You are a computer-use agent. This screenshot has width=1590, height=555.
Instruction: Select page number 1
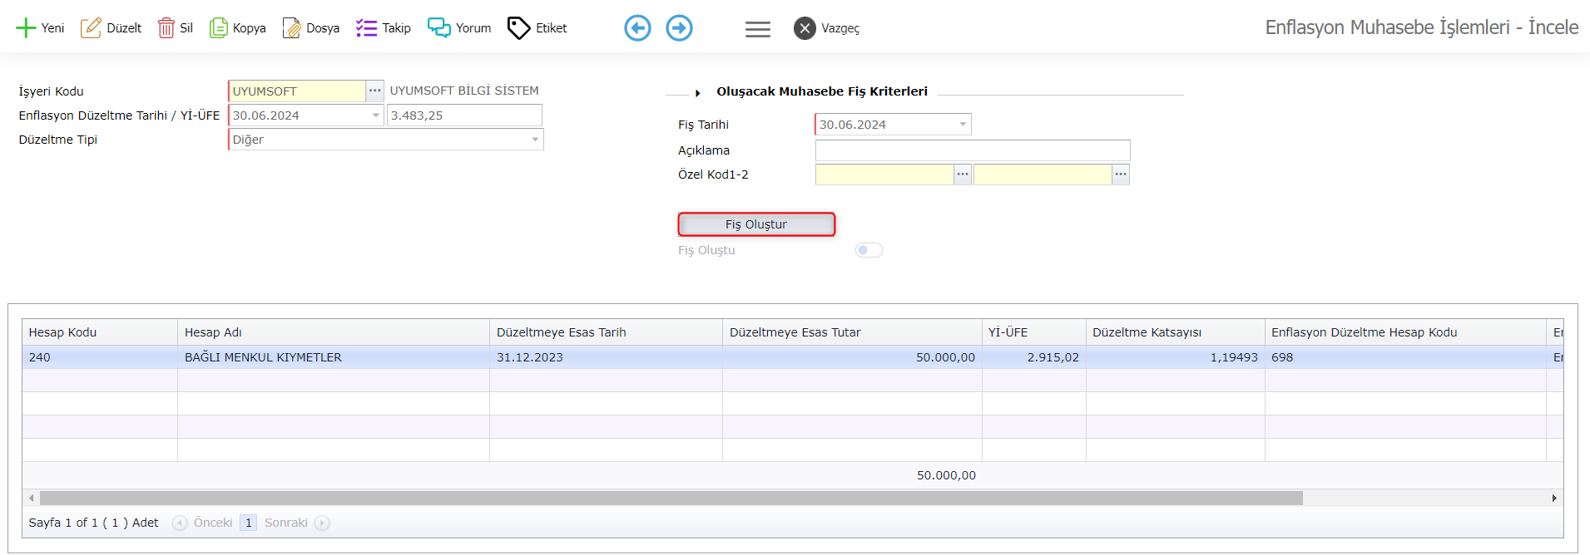click(248, 523)
